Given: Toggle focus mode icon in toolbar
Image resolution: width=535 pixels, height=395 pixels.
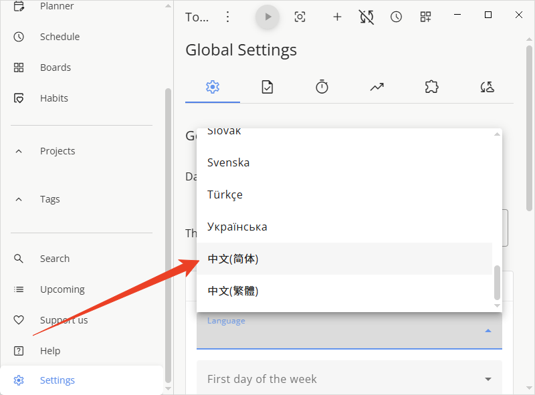Looking at the screenshot, I should 300,17.
